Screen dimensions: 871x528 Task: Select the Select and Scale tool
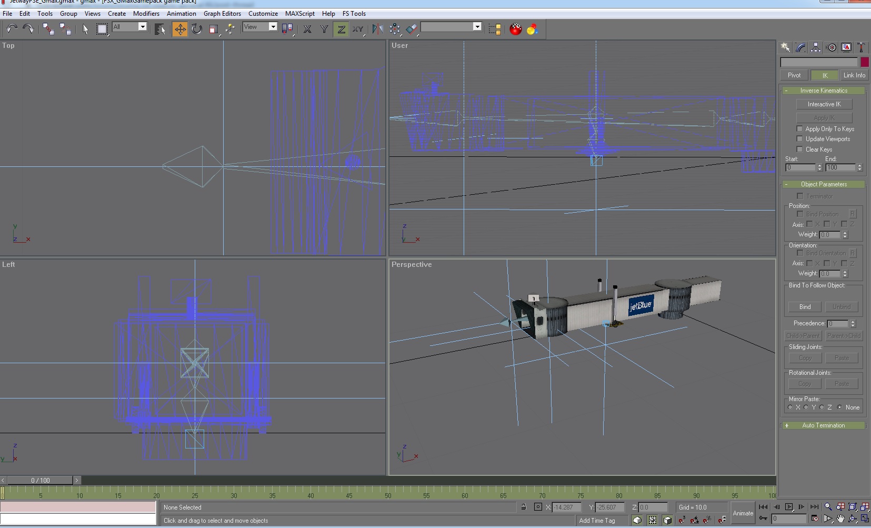(x=214, y=29)
